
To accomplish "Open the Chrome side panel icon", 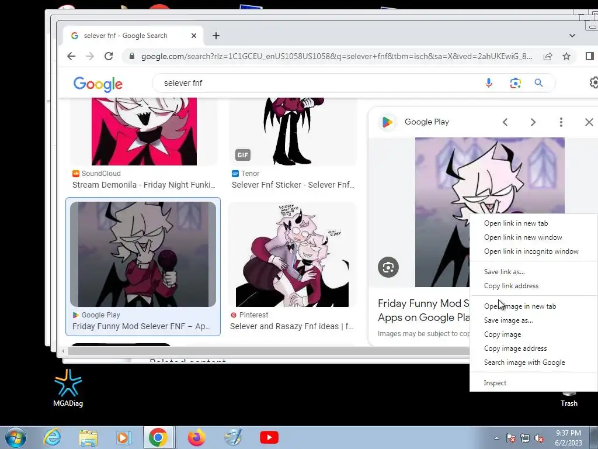I will click(590, 57).
